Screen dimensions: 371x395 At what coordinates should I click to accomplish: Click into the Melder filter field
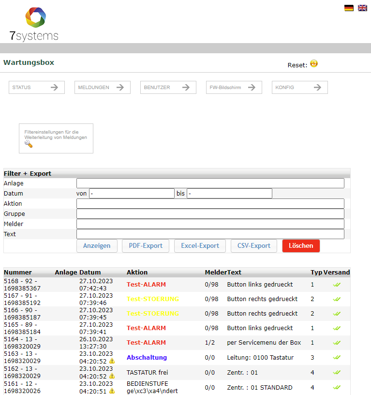click(x=210, y=224)
